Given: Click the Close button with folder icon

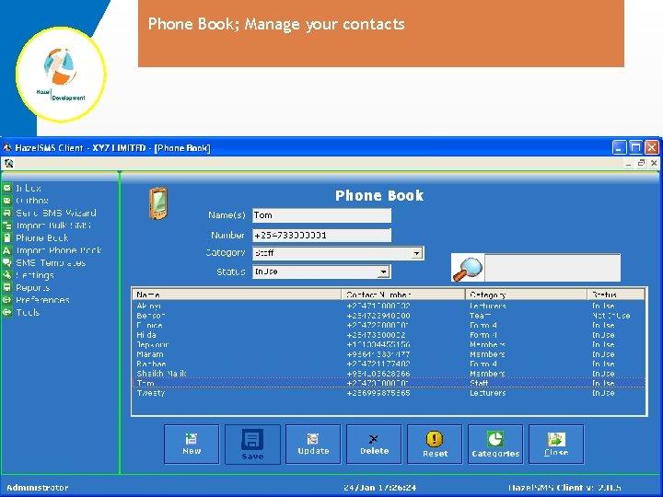Looking at the screenshot, I should click(x=556, y=445).
